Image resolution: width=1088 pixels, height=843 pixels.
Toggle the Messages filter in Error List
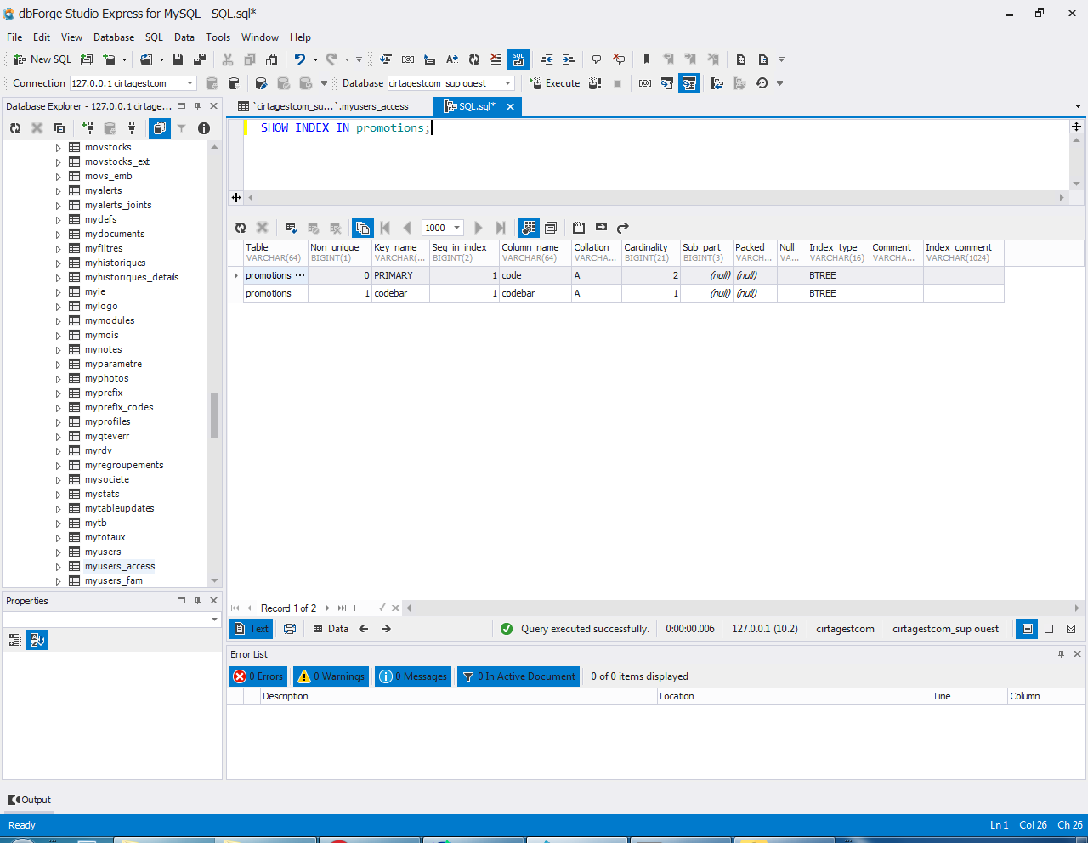(414, 676)
